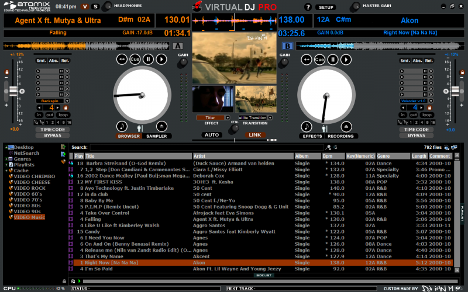Toggle deck A loop length lock
The width and height of the screenshot is (468, 292).
(66, 107)
